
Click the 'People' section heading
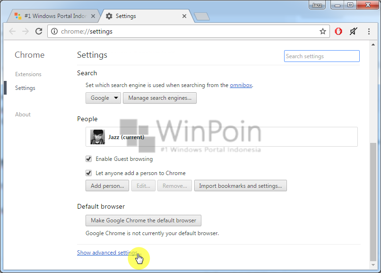[x=87, y=119]
